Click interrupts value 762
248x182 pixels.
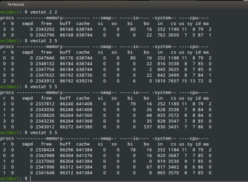click(x=161, y=35)
